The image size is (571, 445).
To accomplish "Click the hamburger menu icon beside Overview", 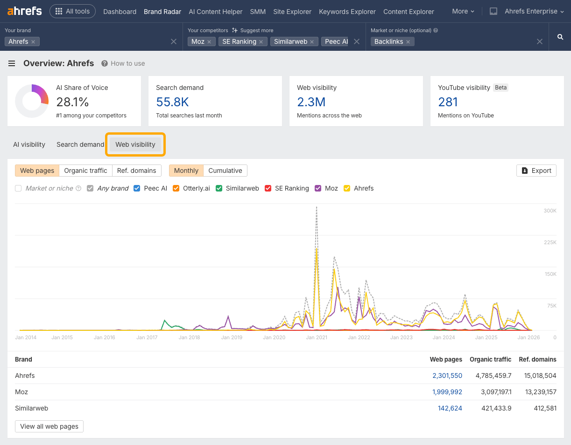I will [x=12, y=63].
